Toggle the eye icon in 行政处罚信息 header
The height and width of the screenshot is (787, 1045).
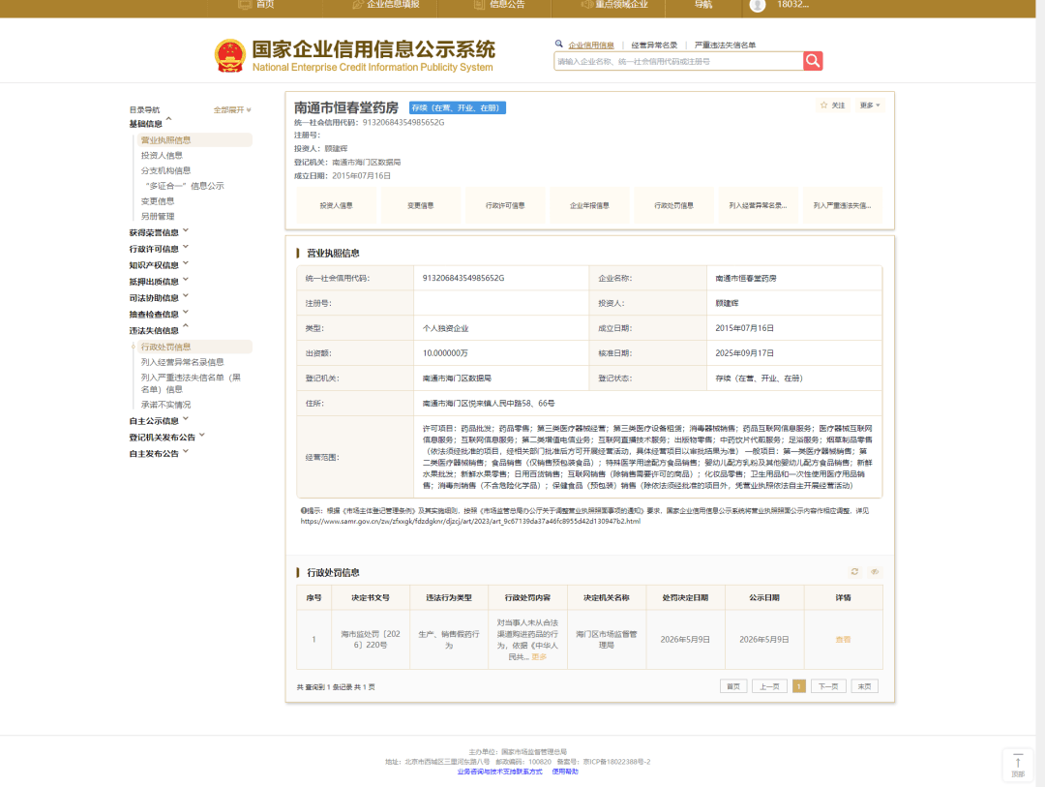click(x=875, y=571)
